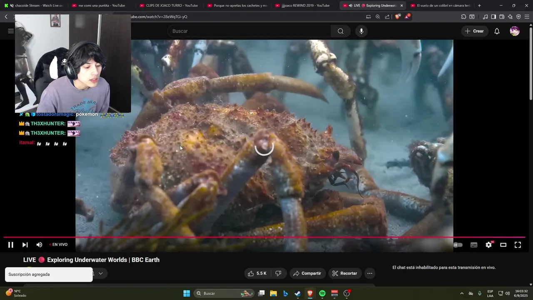Mute the video volume
This screenshot has width=533, height=300.
pyautogui.click(x=39, y=245)
